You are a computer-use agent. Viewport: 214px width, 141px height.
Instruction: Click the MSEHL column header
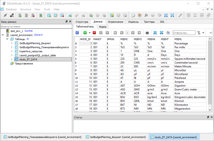[x=179, y=39]
